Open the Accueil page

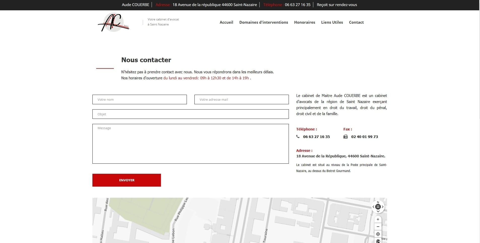click(226, 22)
